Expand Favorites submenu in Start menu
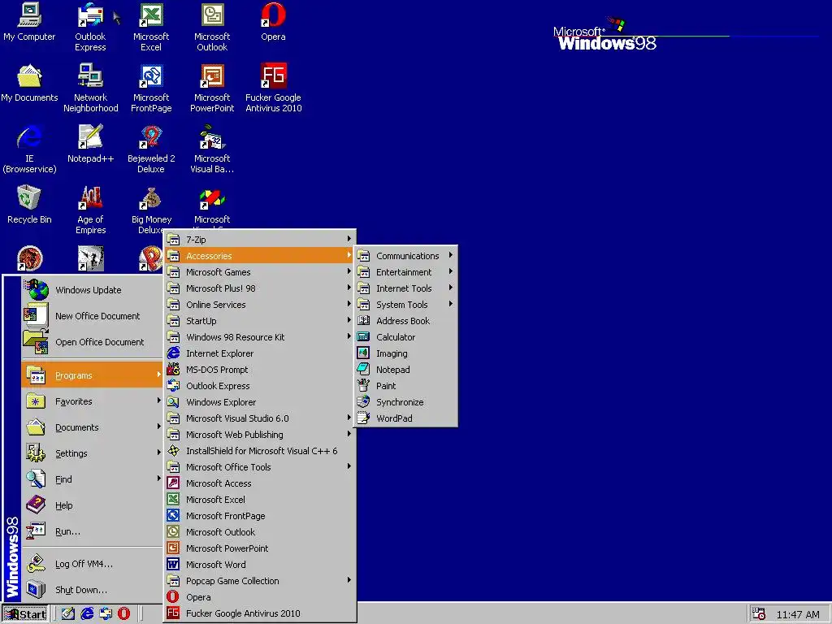Screen dimensions: 832x624 (x=92, y=401)
